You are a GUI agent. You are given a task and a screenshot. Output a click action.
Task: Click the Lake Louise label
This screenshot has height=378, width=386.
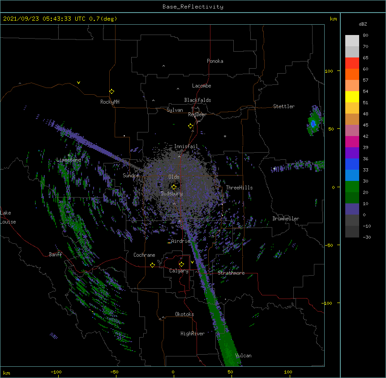(x=8, y=217)
